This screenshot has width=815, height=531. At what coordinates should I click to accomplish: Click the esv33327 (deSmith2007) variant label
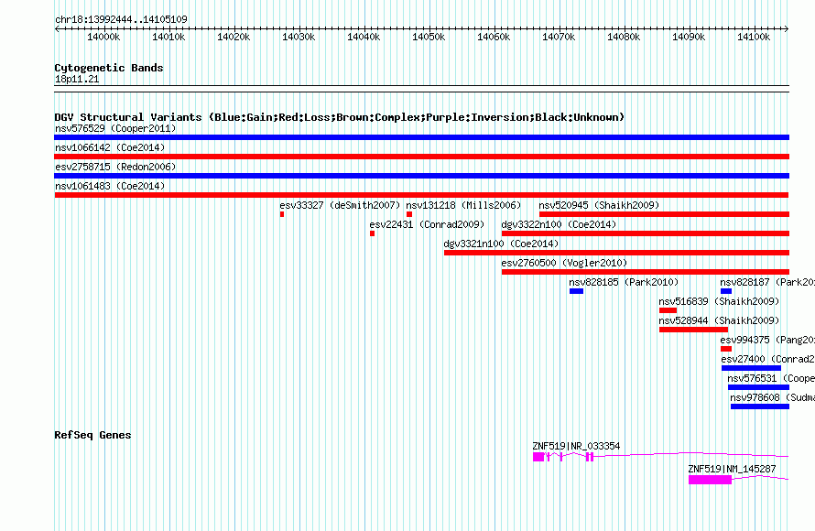(x=340, y=205)
